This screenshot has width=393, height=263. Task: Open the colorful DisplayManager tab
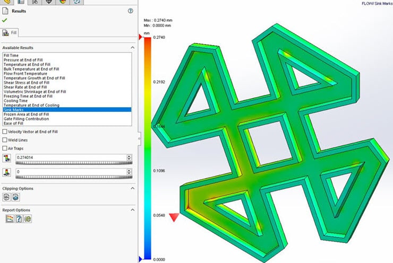(63, 2)
